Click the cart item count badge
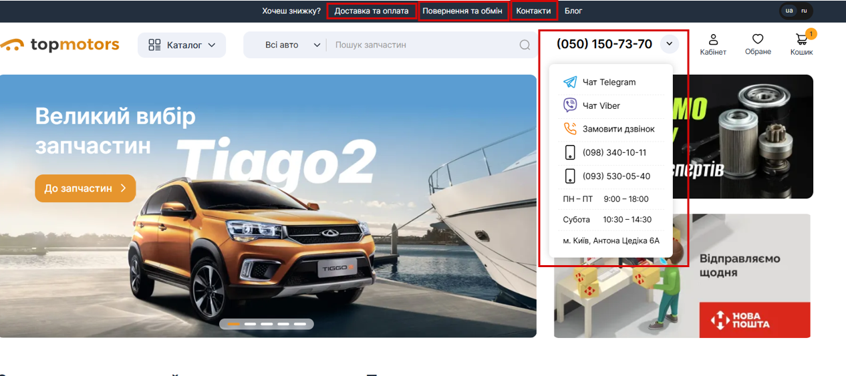 click(x=811, y=33)
